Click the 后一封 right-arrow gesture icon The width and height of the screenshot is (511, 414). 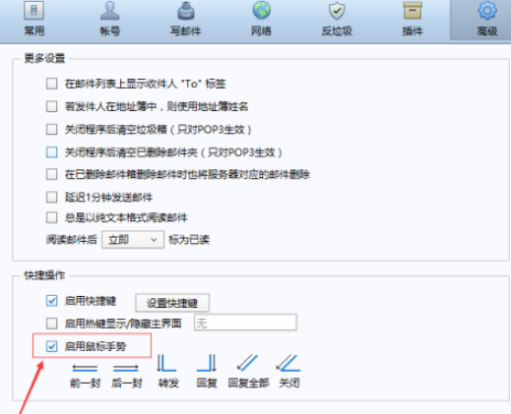click(126, 368)
